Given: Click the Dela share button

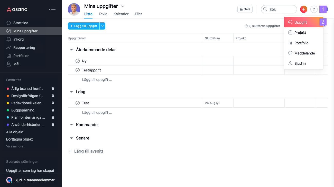Looking at the screenshot, I should click(245, 9).
